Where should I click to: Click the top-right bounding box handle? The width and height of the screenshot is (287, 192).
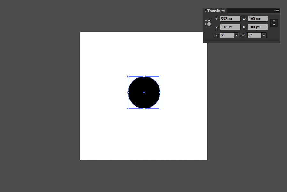click(160, 76)
